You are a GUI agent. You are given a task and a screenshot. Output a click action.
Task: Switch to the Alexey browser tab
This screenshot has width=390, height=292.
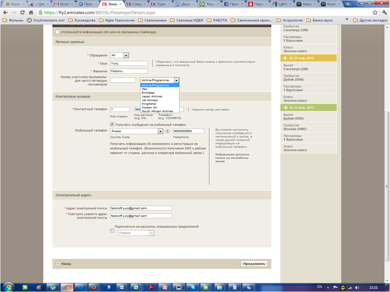click(x=306, y=4)
